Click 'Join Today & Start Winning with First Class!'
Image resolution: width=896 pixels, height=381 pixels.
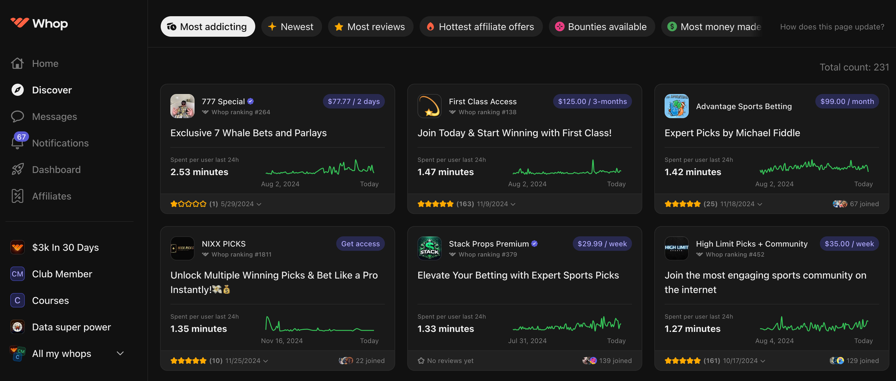click(x=514, y=133)
